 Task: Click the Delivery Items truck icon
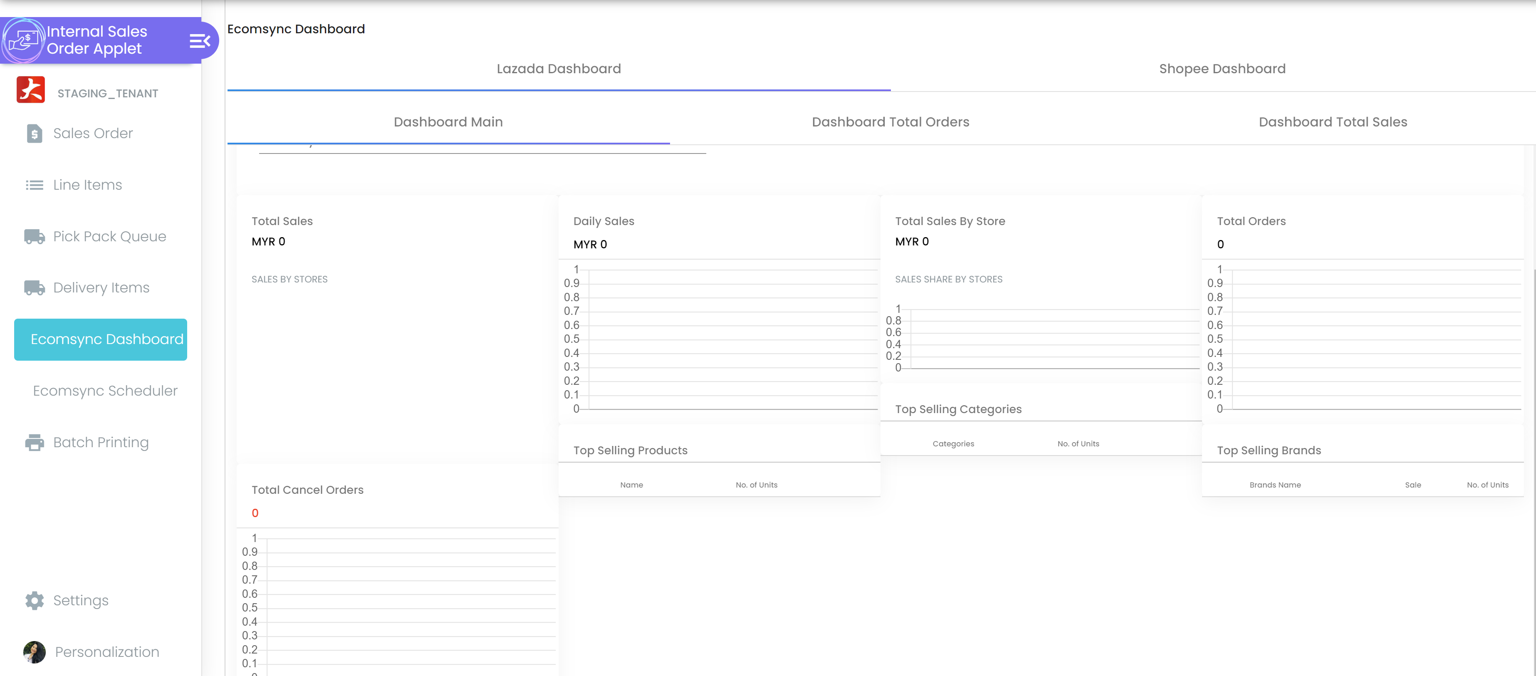pos(35,288)
